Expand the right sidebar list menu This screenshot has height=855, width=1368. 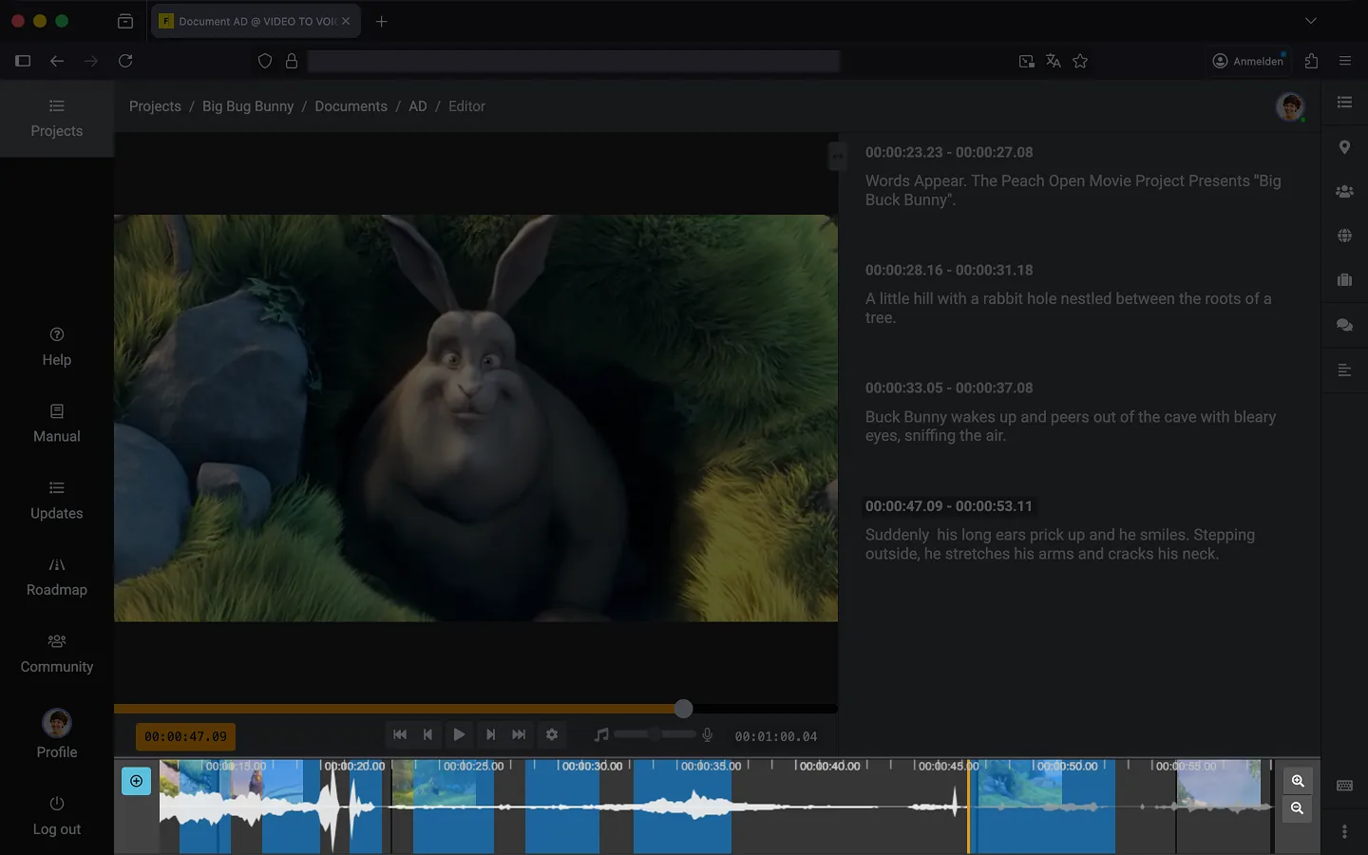1344,103
